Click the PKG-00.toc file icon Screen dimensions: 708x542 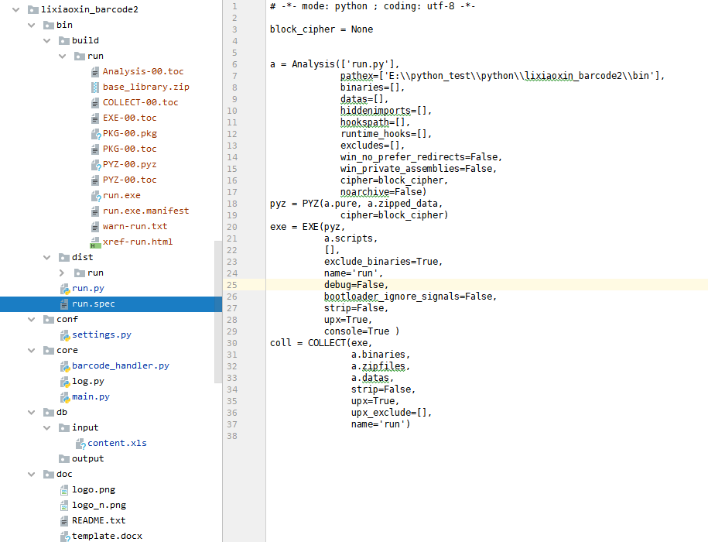click(x=95, y=149)
